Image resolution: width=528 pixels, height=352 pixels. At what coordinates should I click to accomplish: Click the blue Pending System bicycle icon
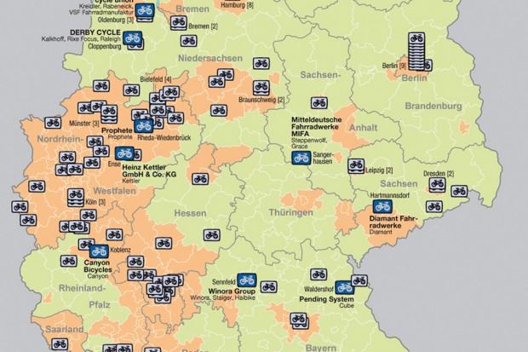[344, 287]
